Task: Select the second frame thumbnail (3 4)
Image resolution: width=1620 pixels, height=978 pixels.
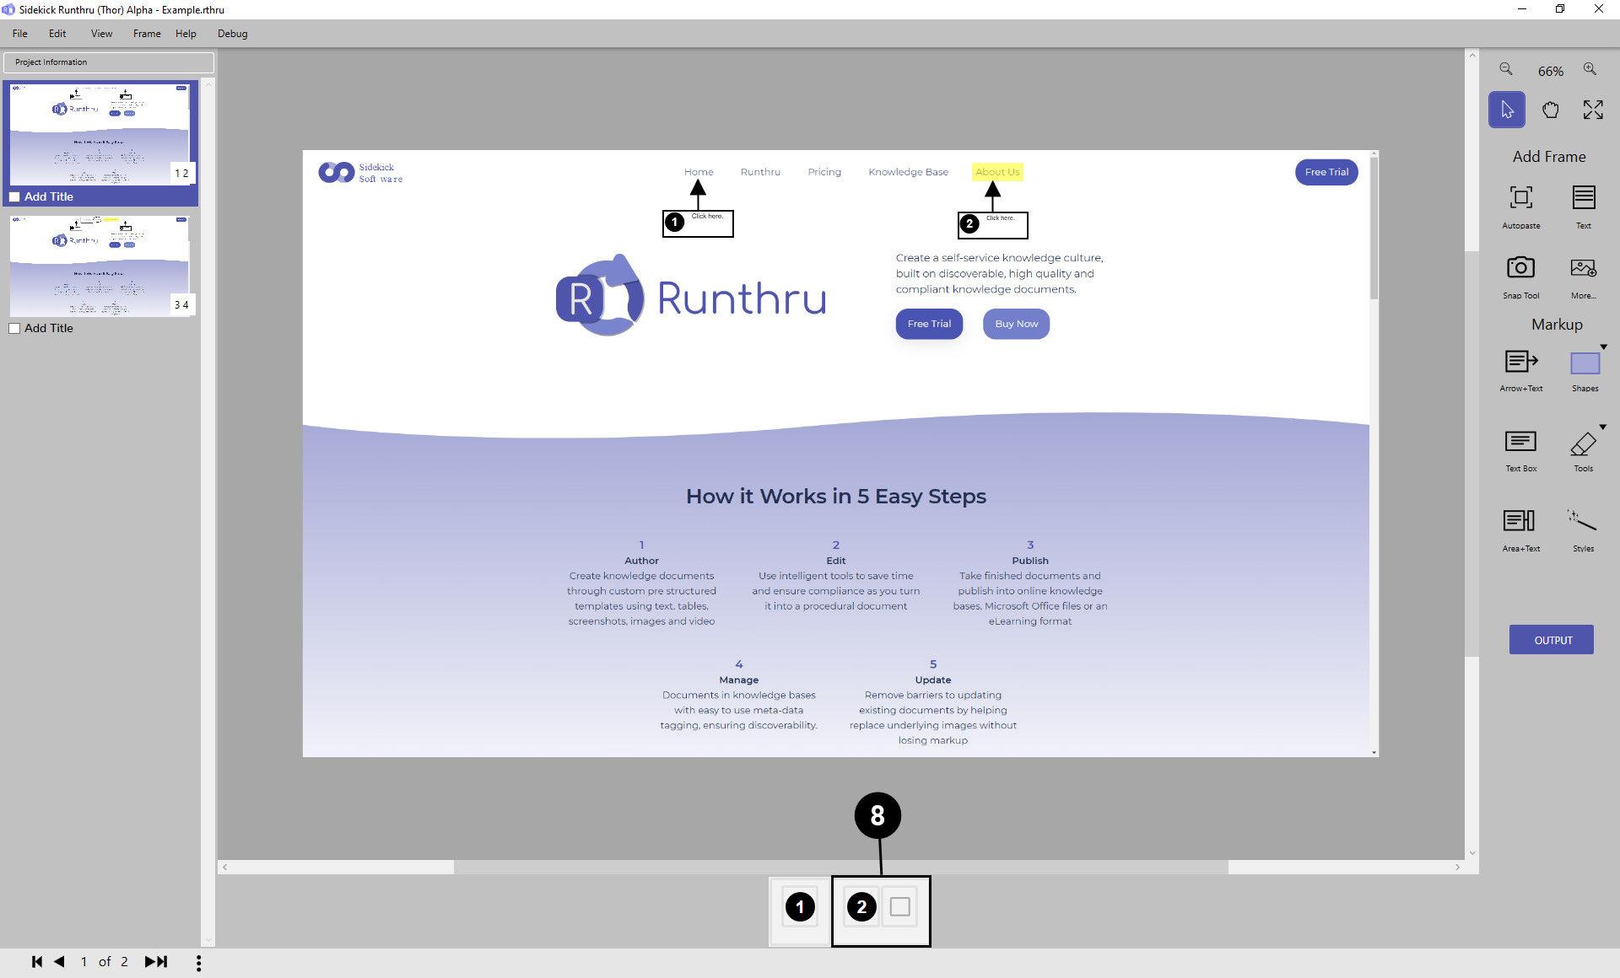Action: [100, 266]
